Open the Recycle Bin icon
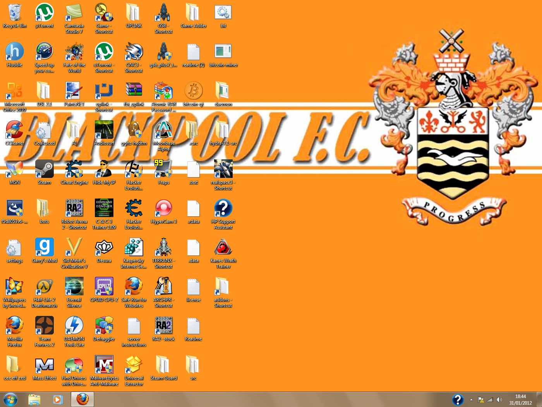The width and height of the screenshot is (542, 407). (15, 16)
